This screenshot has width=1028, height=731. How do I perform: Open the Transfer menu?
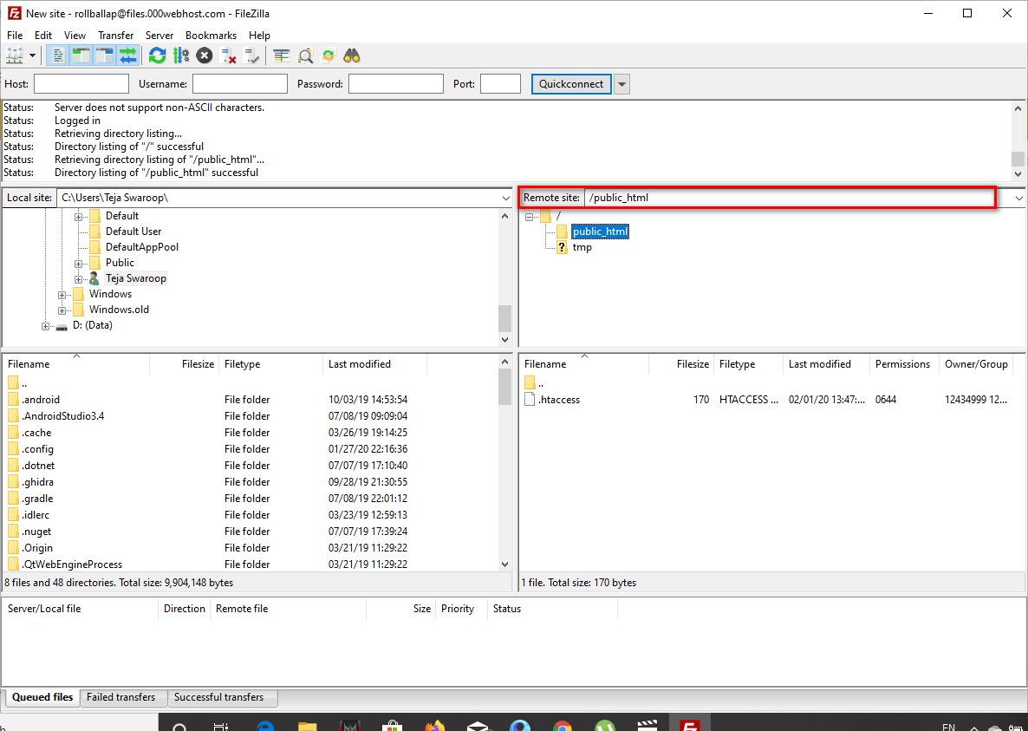coord(116,36)
